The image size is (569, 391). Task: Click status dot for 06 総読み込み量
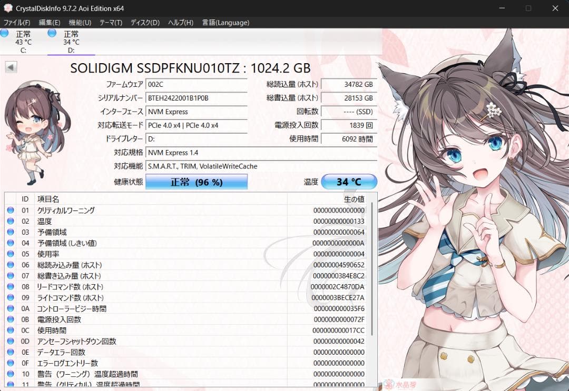click(x=11, y=265)
